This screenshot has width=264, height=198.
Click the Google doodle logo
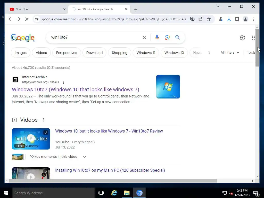tap(23, 37)
